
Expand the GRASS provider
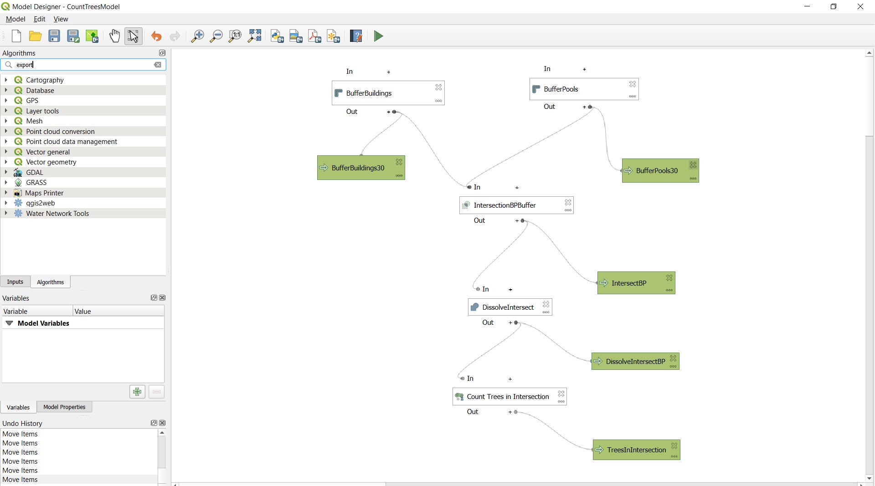(x=6, y=182)
